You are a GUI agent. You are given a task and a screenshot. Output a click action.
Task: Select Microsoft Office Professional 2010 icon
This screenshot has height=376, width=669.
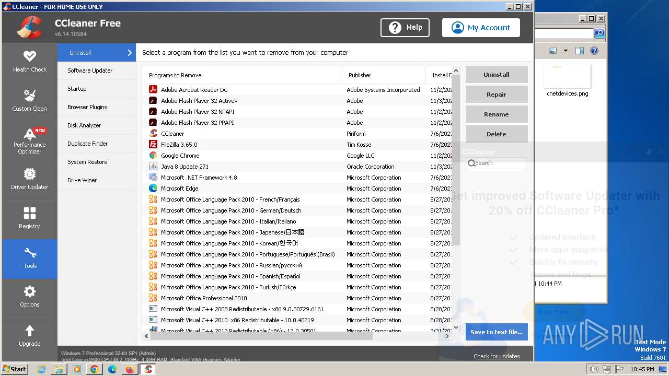pos(153,298)
